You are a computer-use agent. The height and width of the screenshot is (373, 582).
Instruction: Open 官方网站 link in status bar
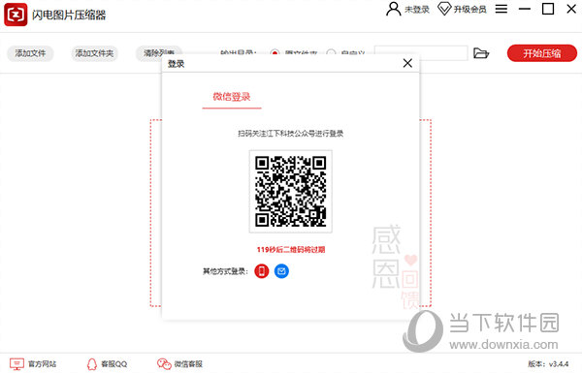click(x=33, y=364)
